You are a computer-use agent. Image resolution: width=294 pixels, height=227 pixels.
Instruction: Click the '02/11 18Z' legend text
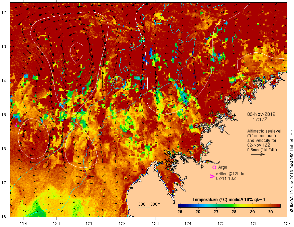pyautogui.click(x=226, y=179)
